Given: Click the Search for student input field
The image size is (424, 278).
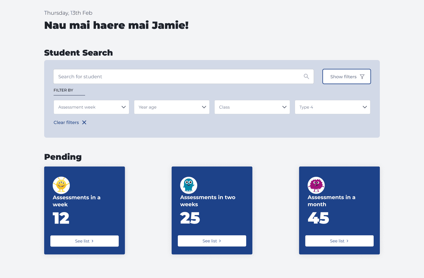Looking at the screenshot, I should [x=183, y=76].
